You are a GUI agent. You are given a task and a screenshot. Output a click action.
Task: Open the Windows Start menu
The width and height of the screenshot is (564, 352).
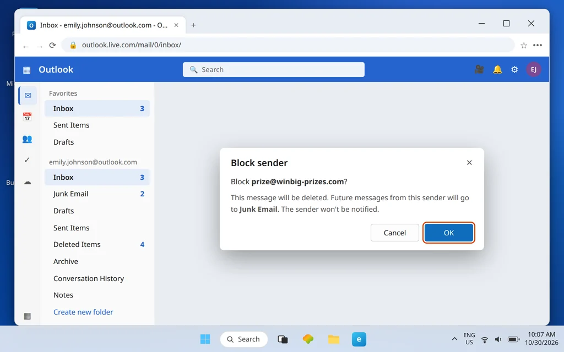click(205, 339)
